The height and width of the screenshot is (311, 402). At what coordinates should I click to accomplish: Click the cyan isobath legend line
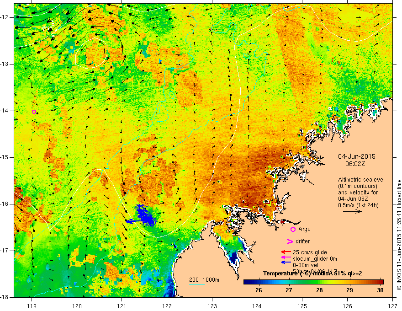[x=197, y=284]
